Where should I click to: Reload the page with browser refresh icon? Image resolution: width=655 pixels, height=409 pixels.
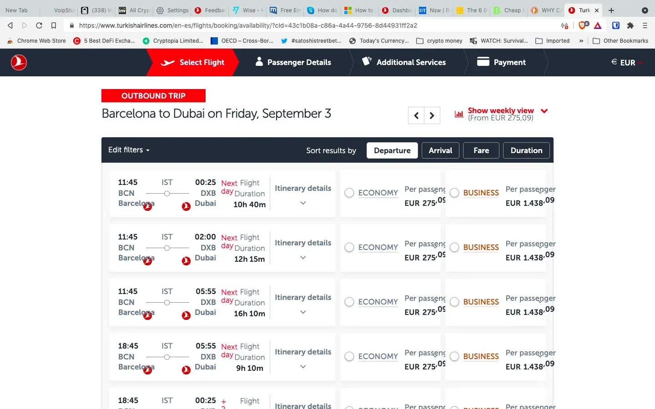(x=39, y=25)
